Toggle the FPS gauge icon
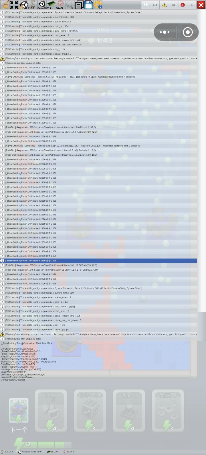The width and height of the screenshot is (206, 455). coord(60,5)
